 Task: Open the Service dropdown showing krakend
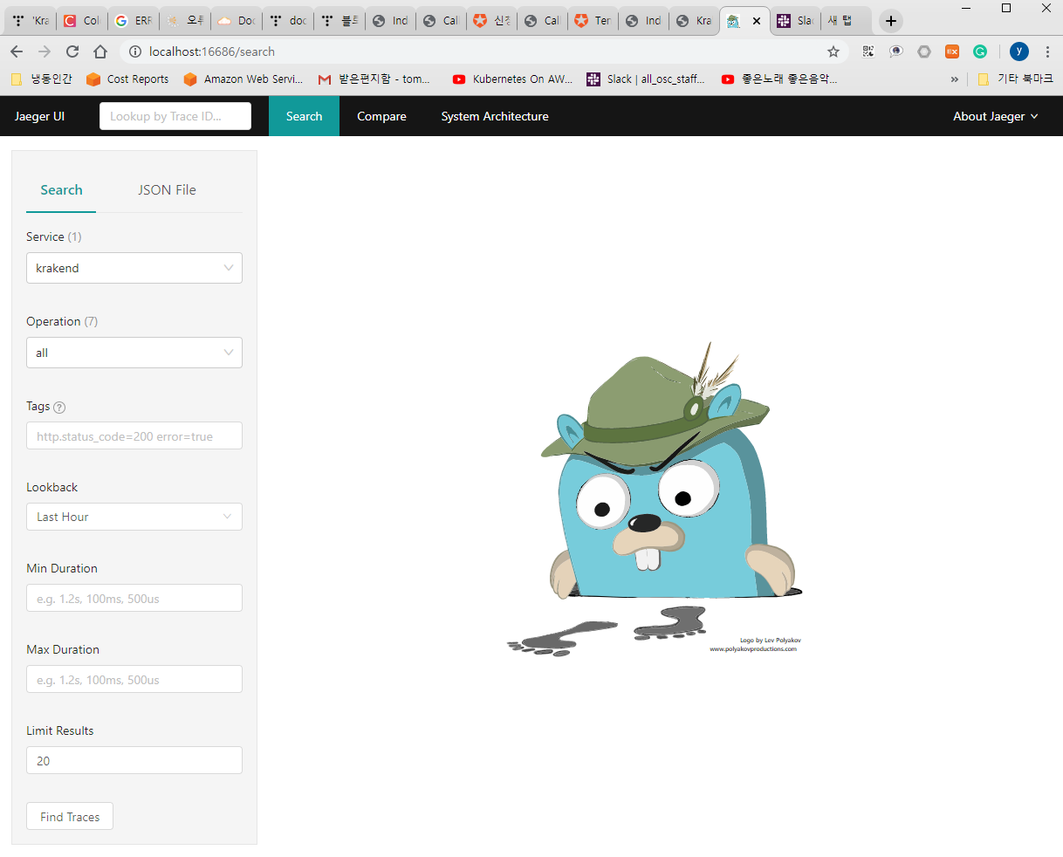click(x=134, y=268)
